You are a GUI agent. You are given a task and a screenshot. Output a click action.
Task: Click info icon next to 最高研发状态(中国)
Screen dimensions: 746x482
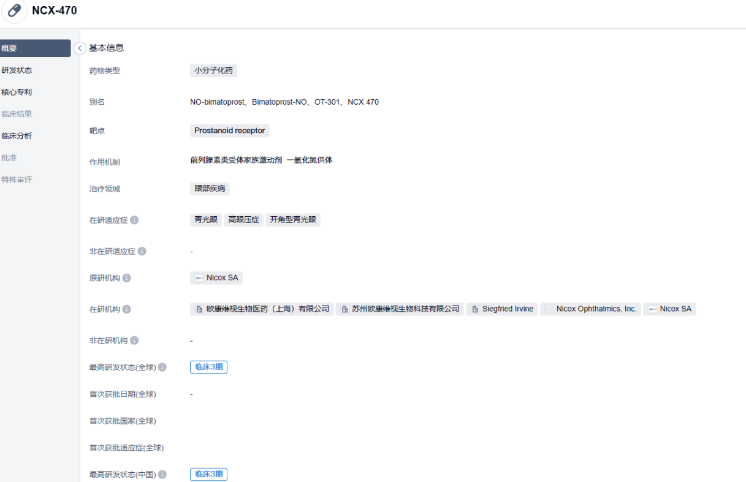click(x=162, y=475)
